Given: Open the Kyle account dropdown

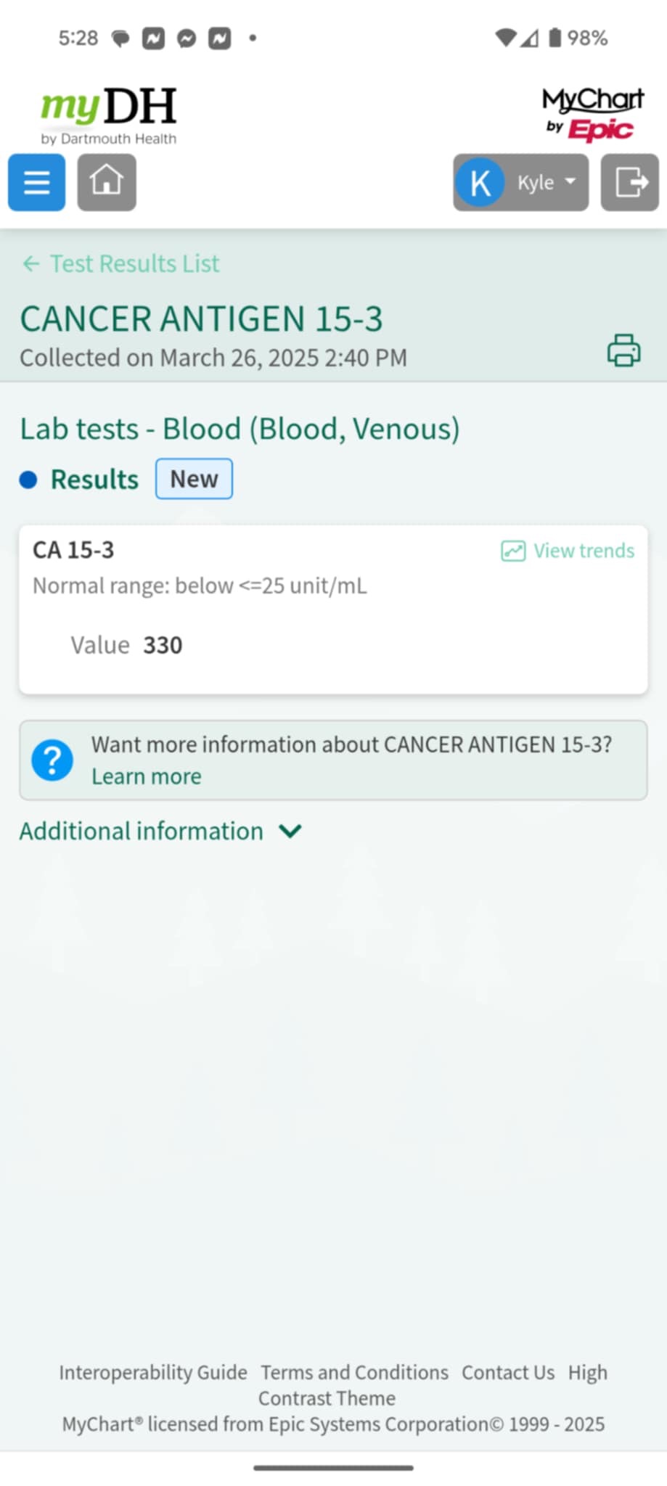Looking at the screenshot, I should [x=520, y=182].
